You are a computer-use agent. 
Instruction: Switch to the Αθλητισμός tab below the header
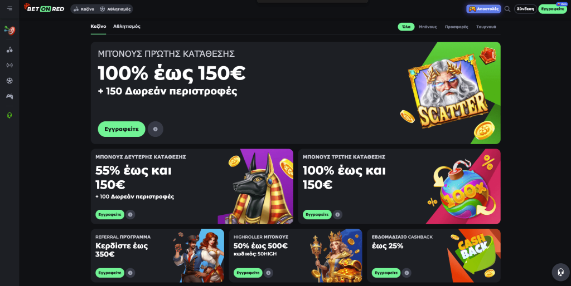pyautogui.click(x=127, y=26)
